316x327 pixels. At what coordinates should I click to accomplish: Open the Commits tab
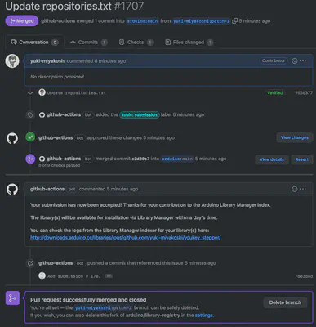(88, 43)
